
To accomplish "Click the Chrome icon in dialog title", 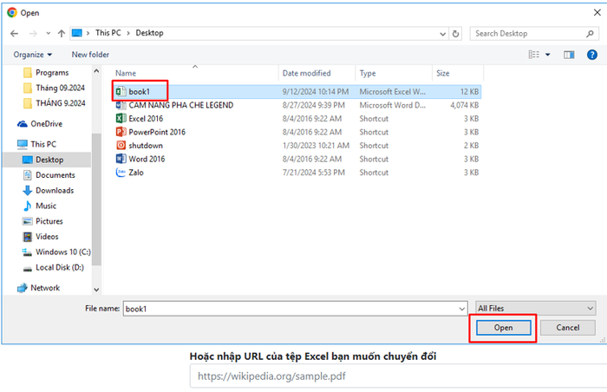I will click(12, 12).
